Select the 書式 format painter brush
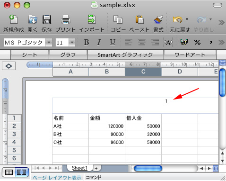 click(158, 19)
